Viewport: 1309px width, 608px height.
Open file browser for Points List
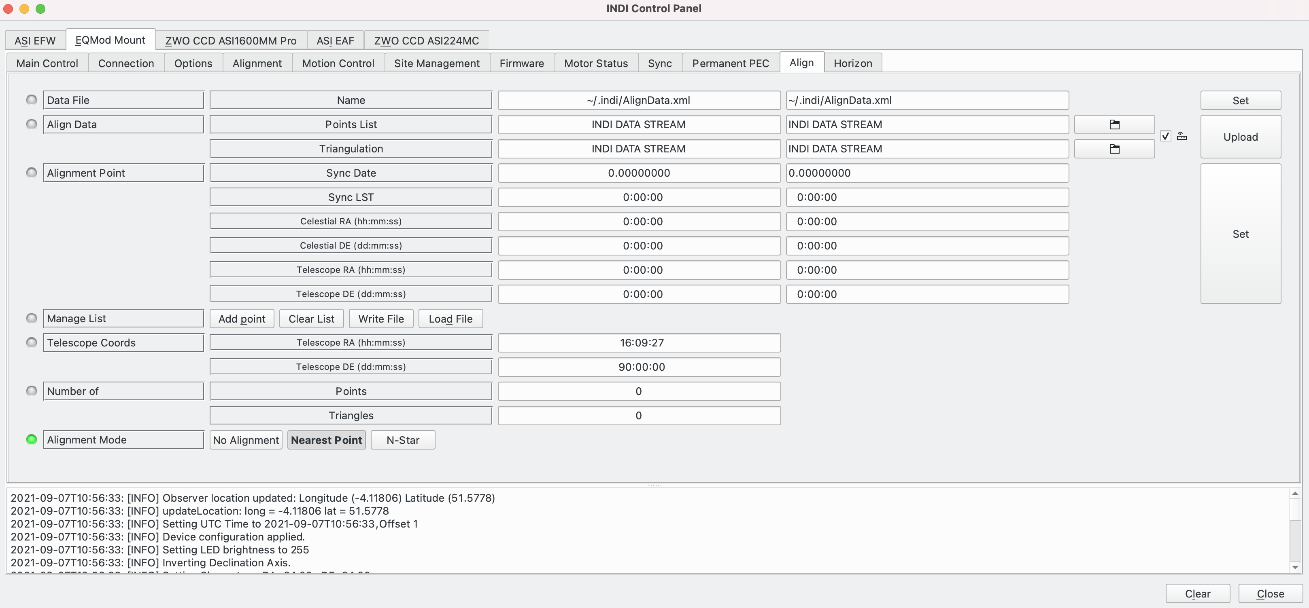[1114, 125]
